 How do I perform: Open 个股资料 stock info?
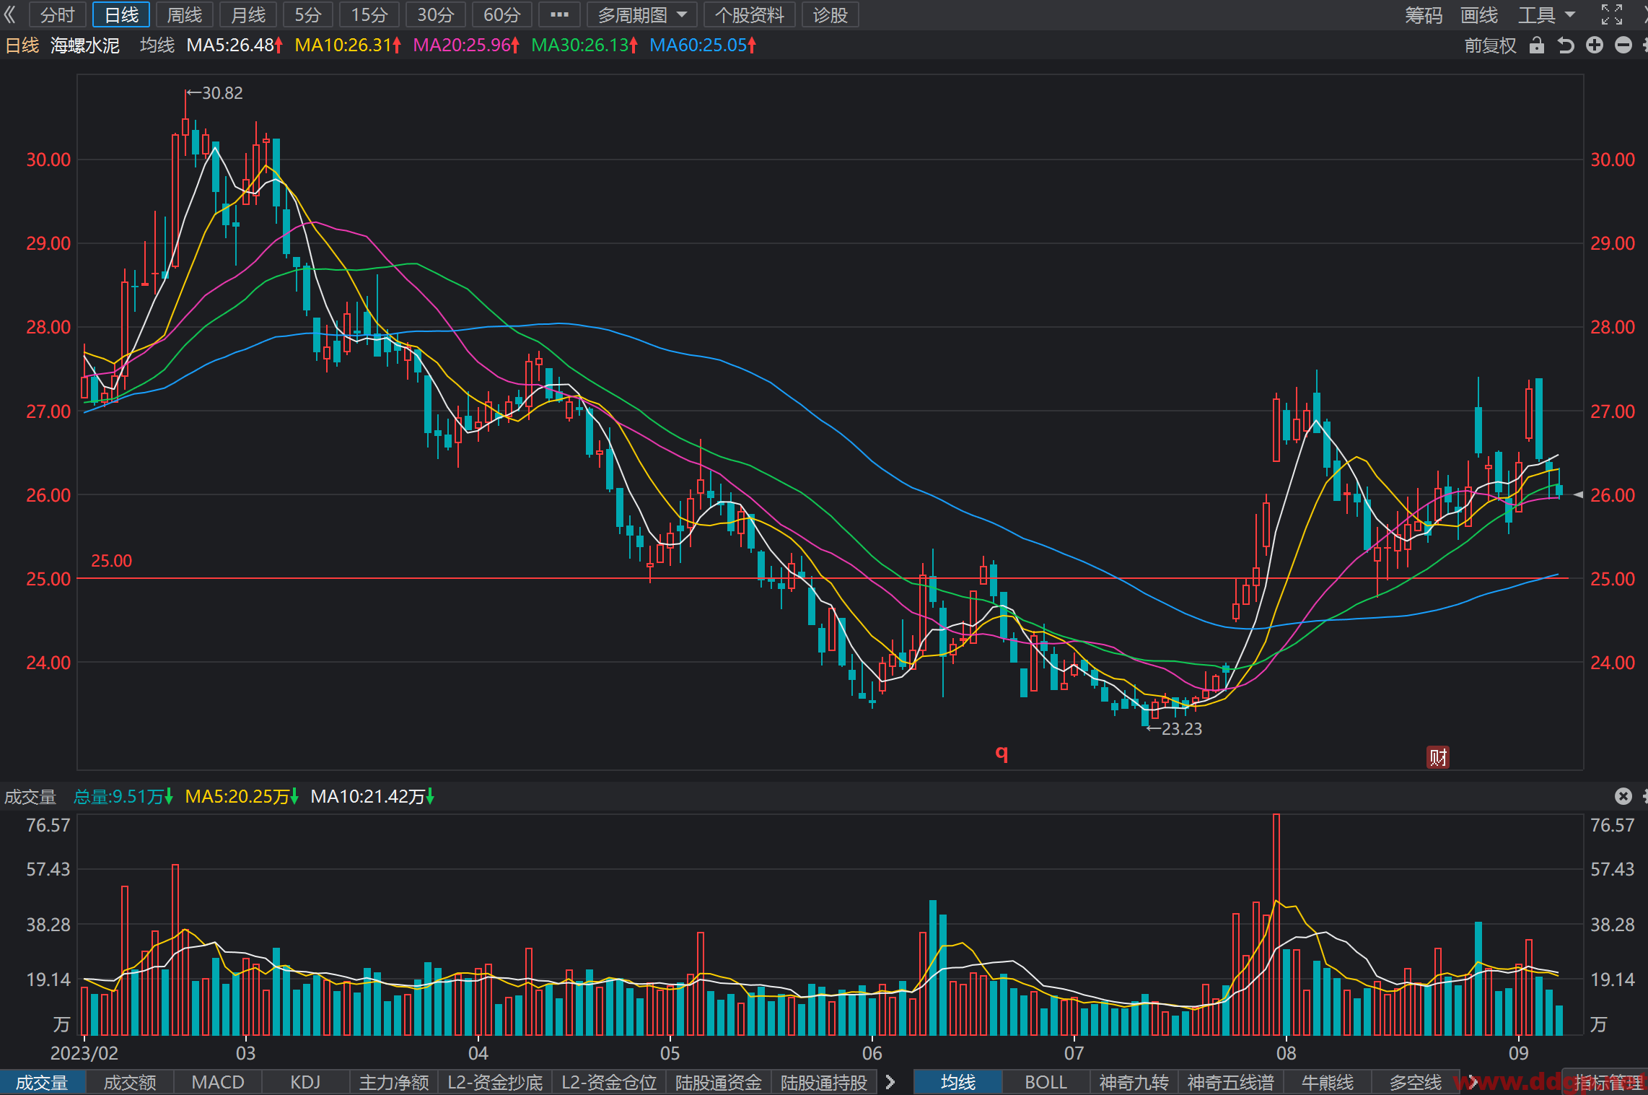pyautogui.click(x=750, y=14)
